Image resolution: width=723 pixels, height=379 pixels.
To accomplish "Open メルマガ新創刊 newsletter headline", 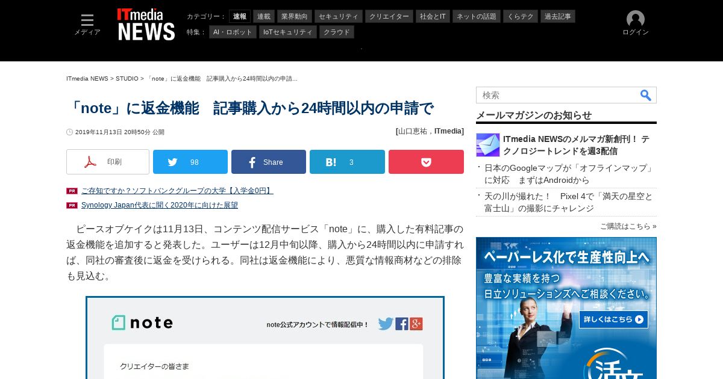I will (577, 145).
